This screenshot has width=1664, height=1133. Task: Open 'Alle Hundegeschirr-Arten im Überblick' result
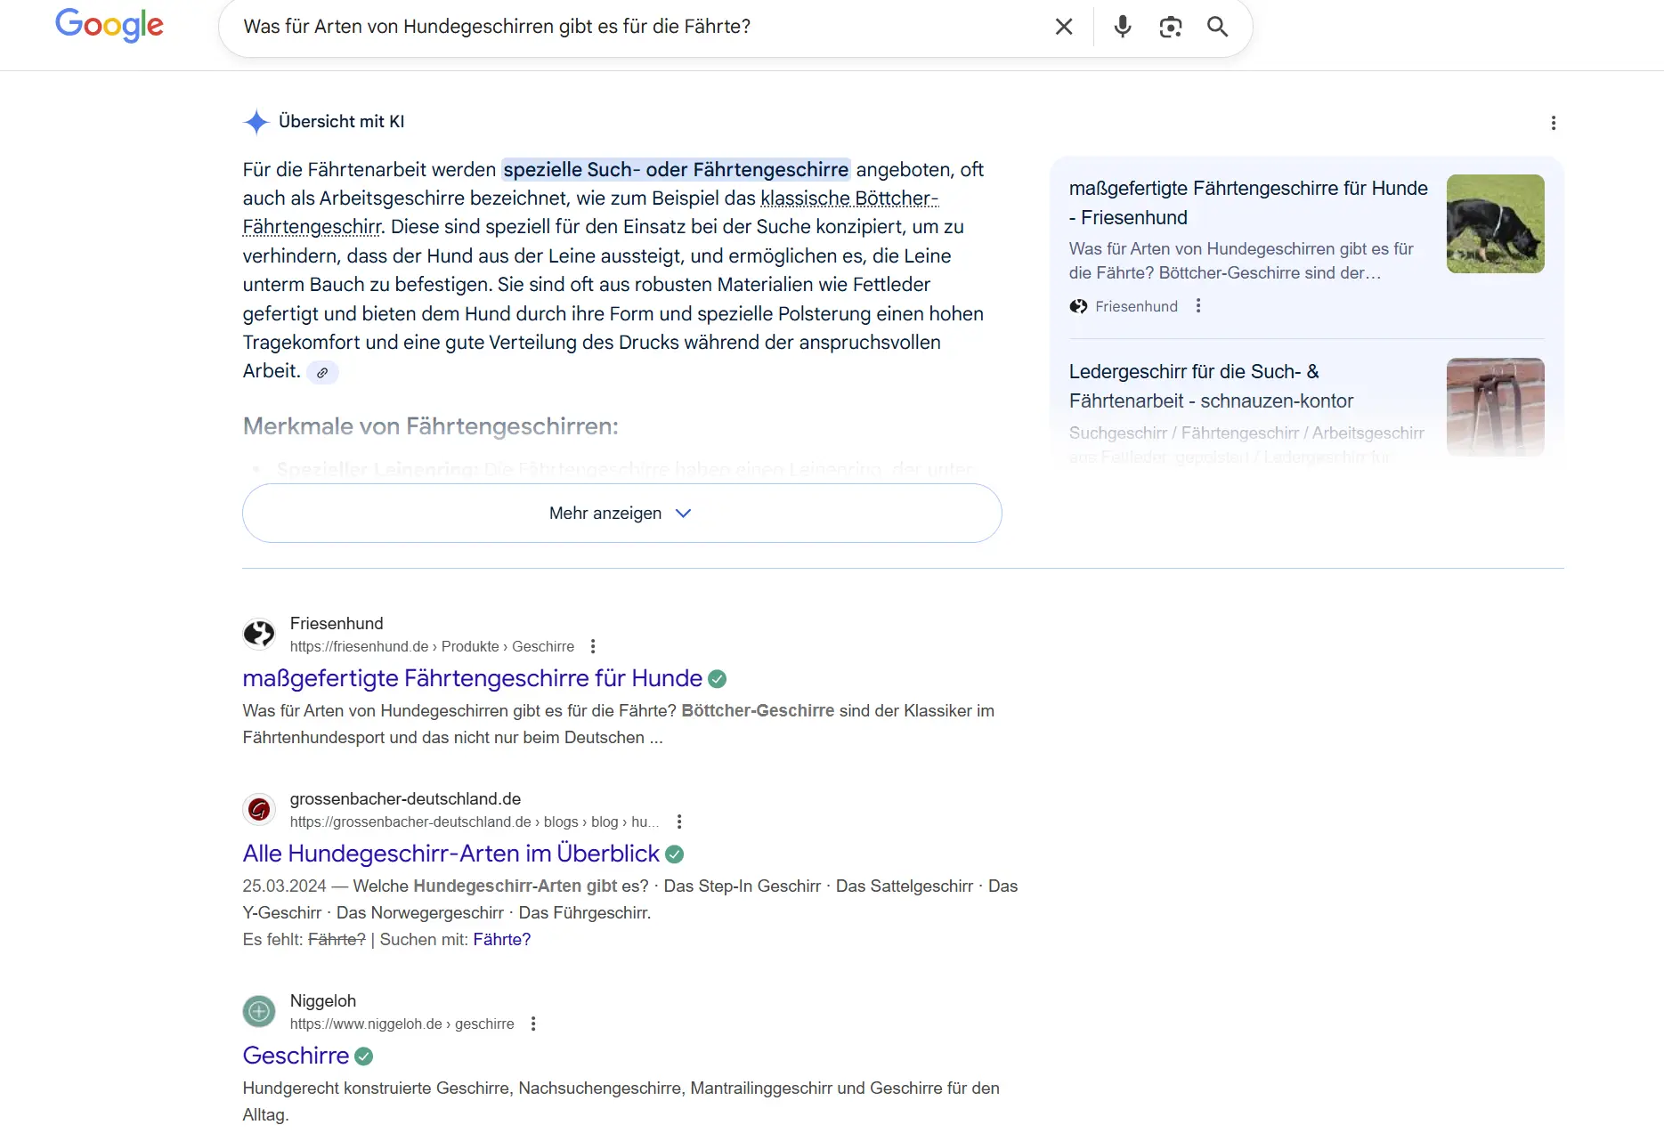[450, 854]
